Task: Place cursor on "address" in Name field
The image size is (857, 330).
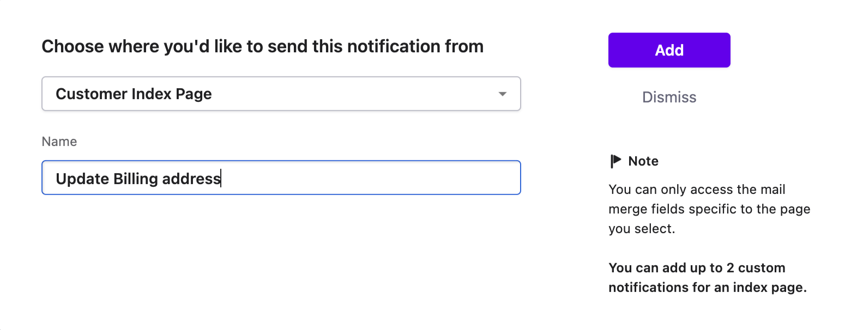Action: [191, 179]
